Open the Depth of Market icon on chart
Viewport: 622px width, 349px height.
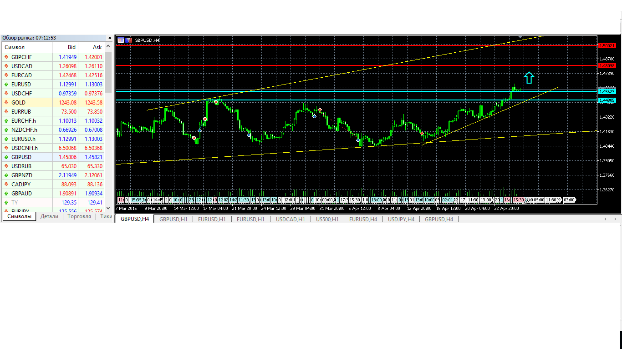128,40
